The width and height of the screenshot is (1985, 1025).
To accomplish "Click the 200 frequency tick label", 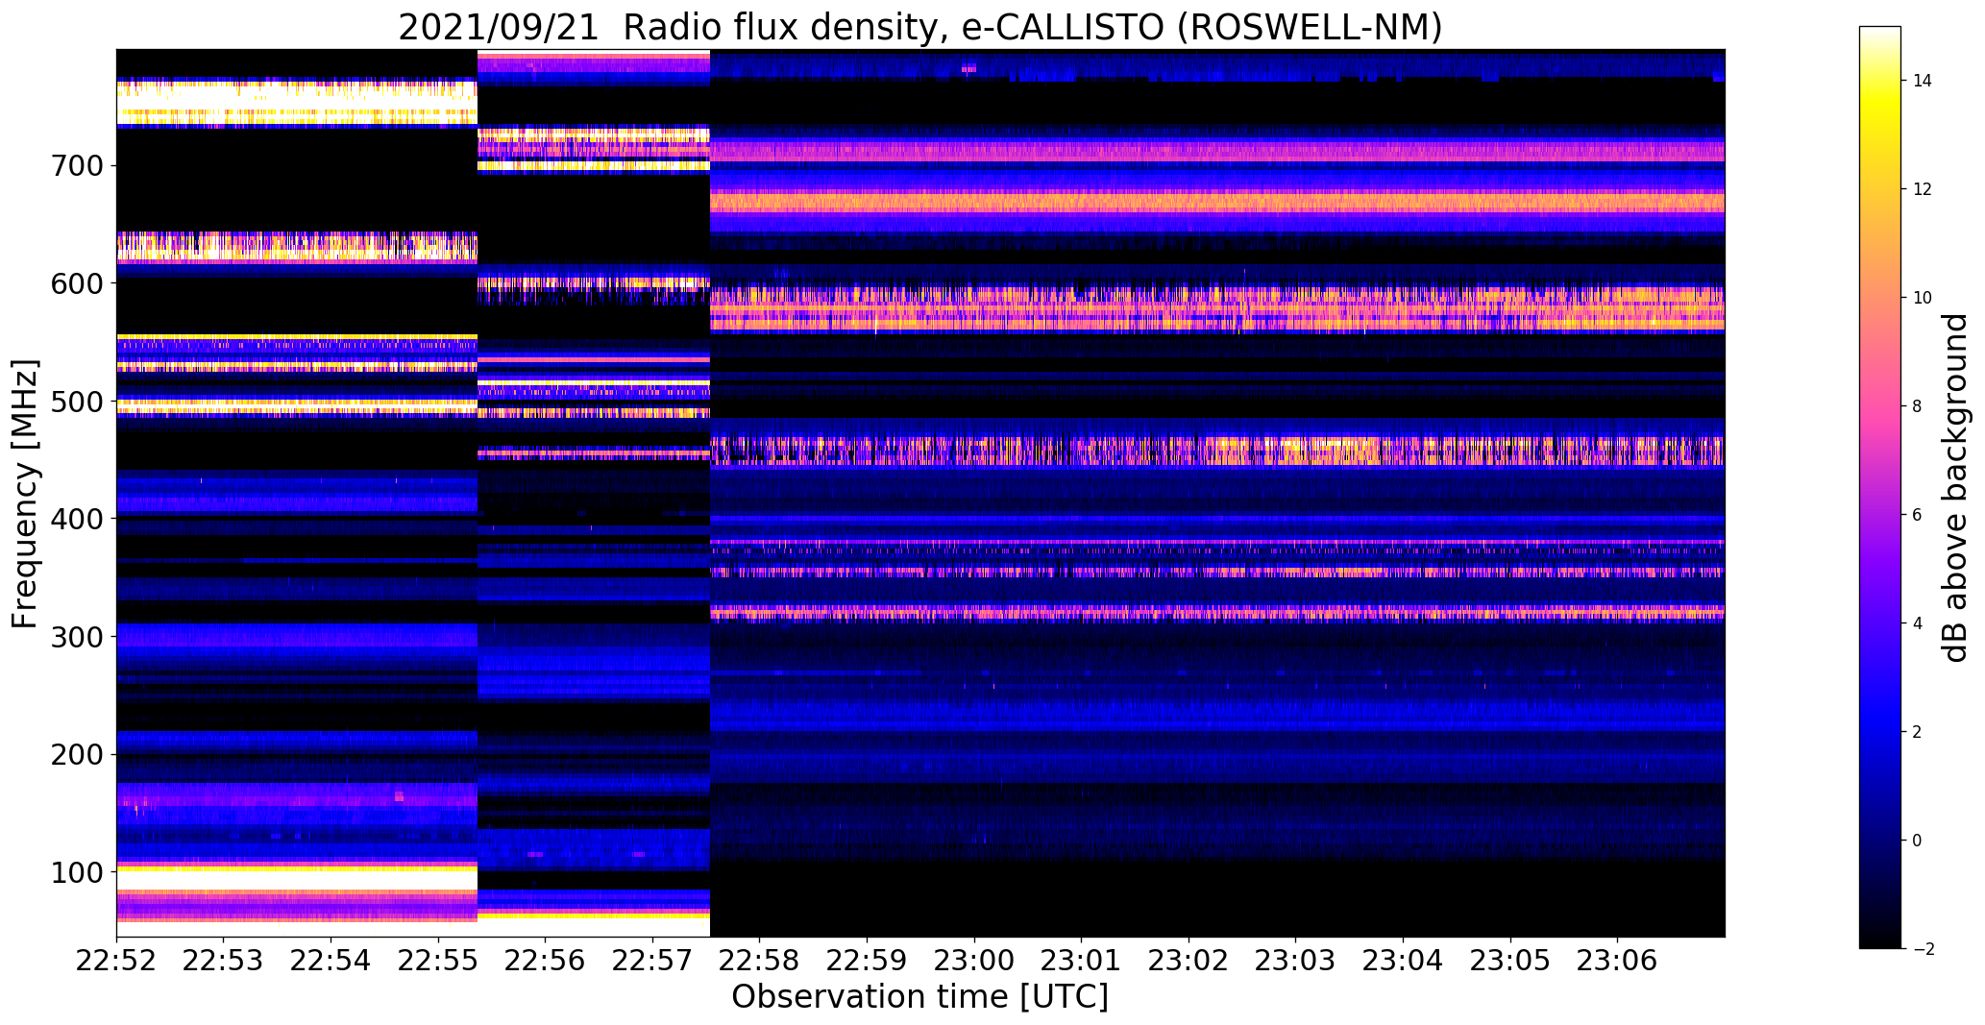I will 76,754.
